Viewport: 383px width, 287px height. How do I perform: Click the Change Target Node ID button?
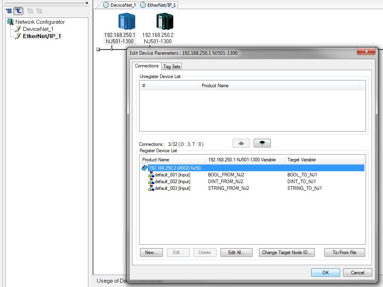point(287,253)
